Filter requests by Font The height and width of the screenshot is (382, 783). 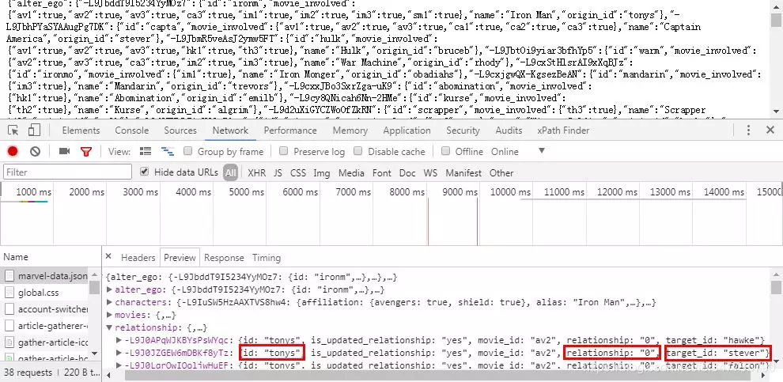[381, 172]
